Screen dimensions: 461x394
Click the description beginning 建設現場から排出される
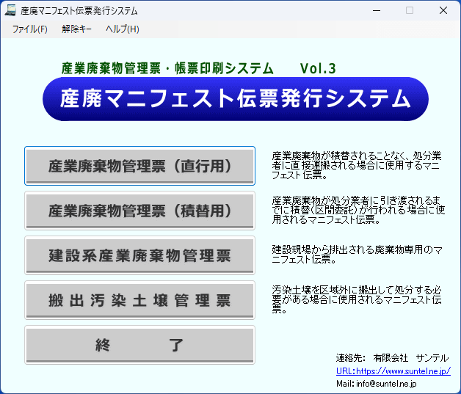(x=357, y=255)
